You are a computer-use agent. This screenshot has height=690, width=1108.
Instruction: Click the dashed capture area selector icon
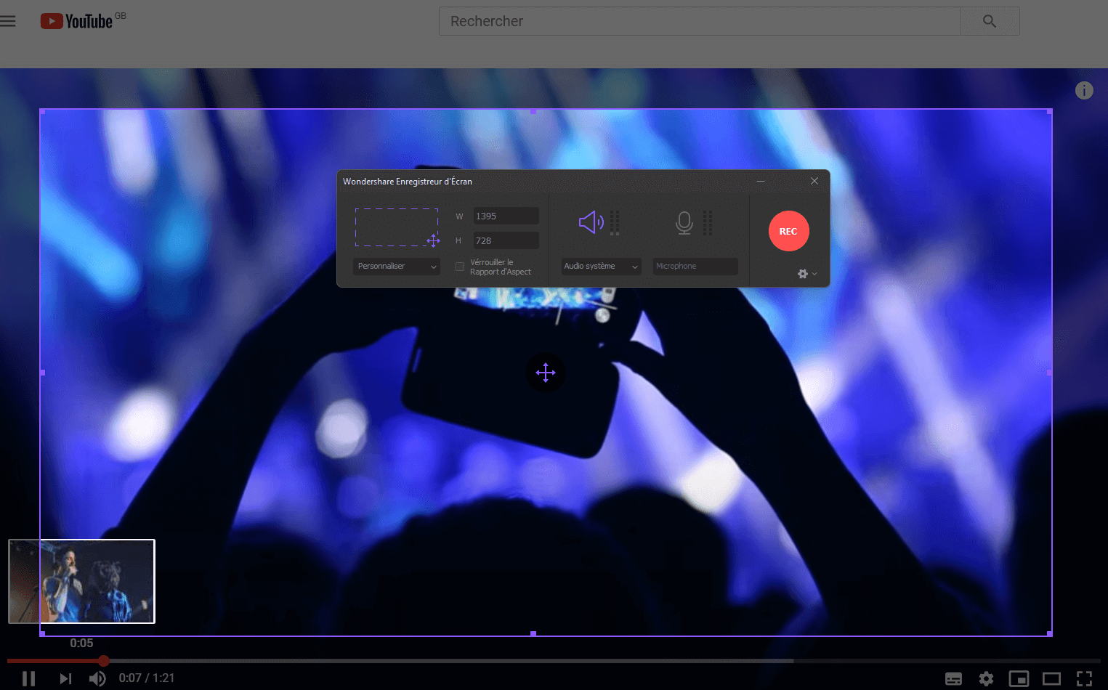click(x=397, y=227)
